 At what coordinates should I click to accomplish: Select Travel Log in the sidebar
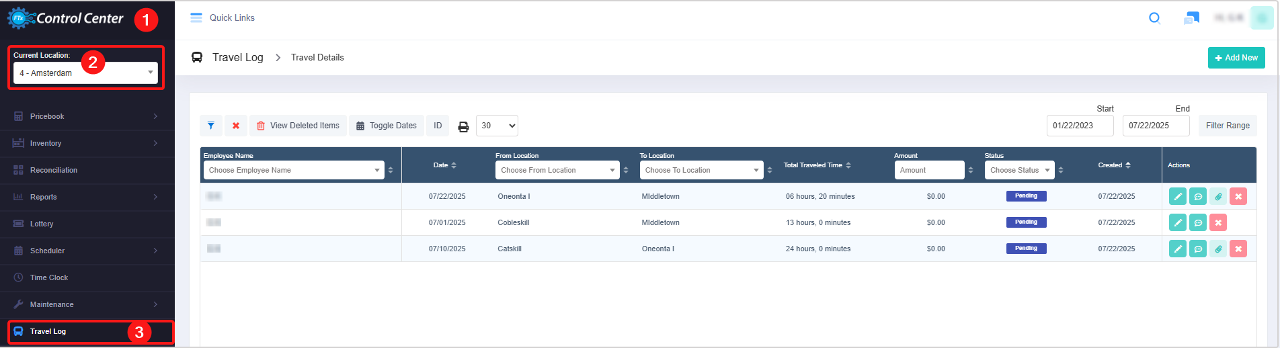click(x=48, y=331)
